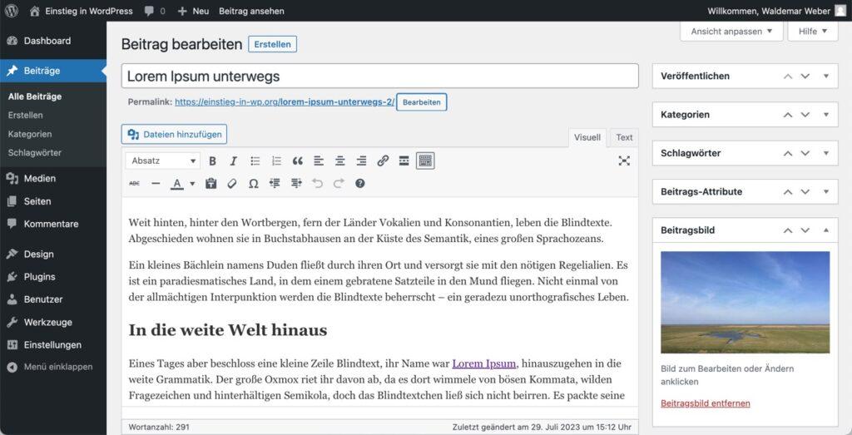Click the Erstellen button beside heading

tap(272, 45)
